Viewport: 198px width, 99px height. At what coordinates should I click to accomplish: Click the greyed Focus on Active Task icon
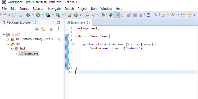click(51, 29)
